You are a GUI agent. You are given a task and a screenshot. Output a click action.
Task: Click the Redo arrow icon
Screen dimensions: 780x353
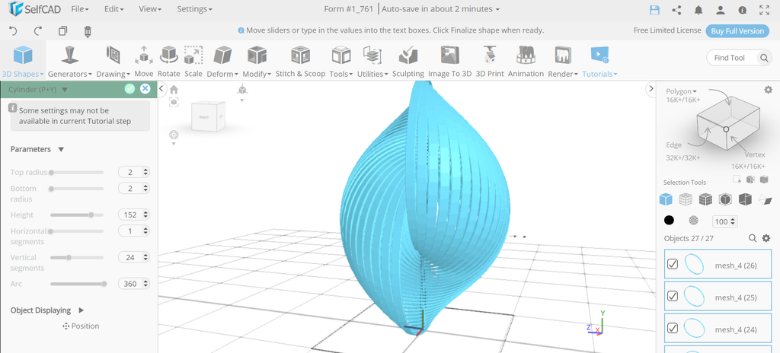38,31
